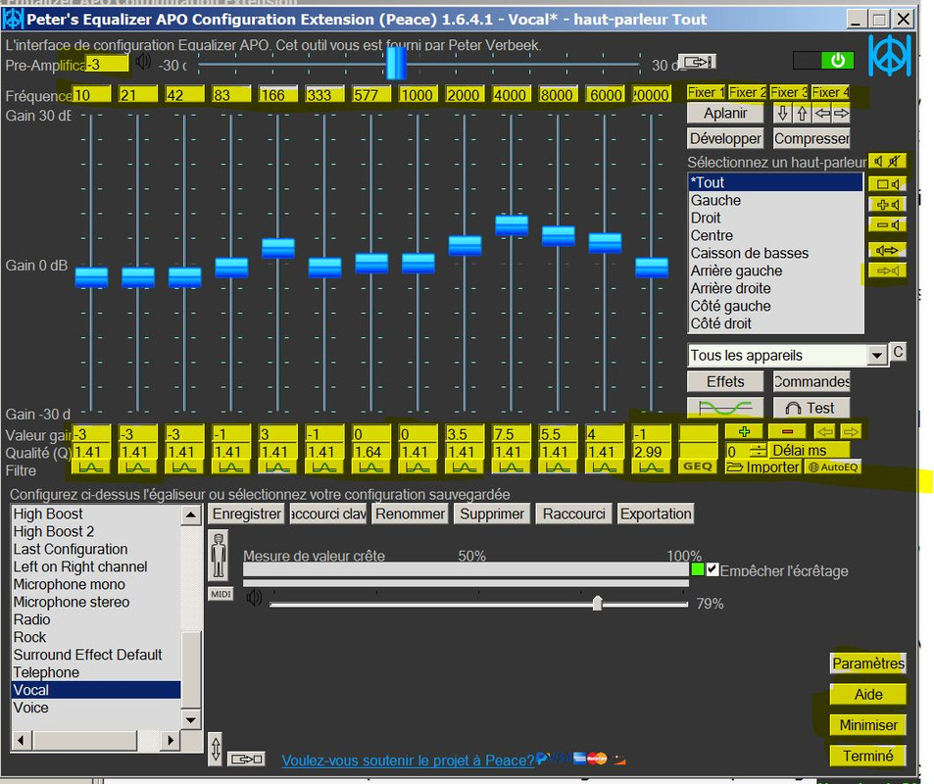This screenshot has height=784, width=934.
Task: Shift the gains up with the up arrow
Action: [x=802, y=114]
